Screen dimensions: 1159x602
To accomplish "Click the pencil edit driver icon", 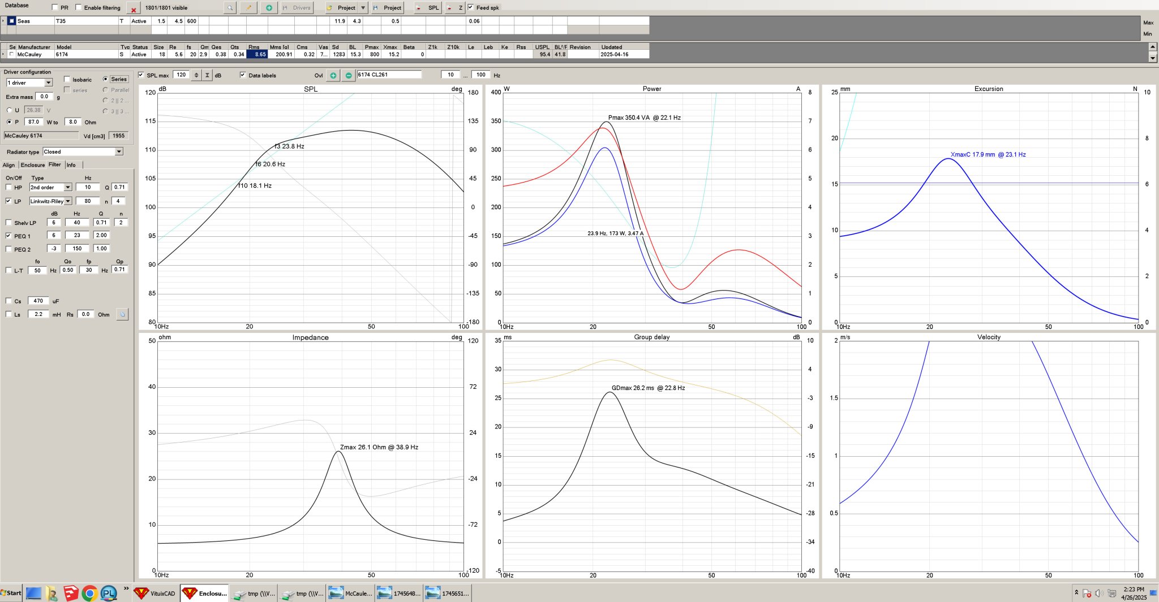I will (249, 8).
